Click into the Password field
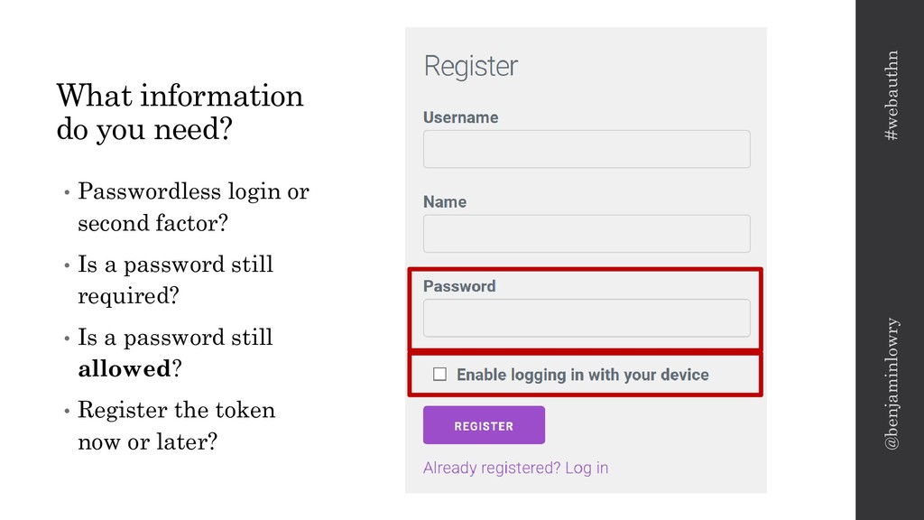 587,318
